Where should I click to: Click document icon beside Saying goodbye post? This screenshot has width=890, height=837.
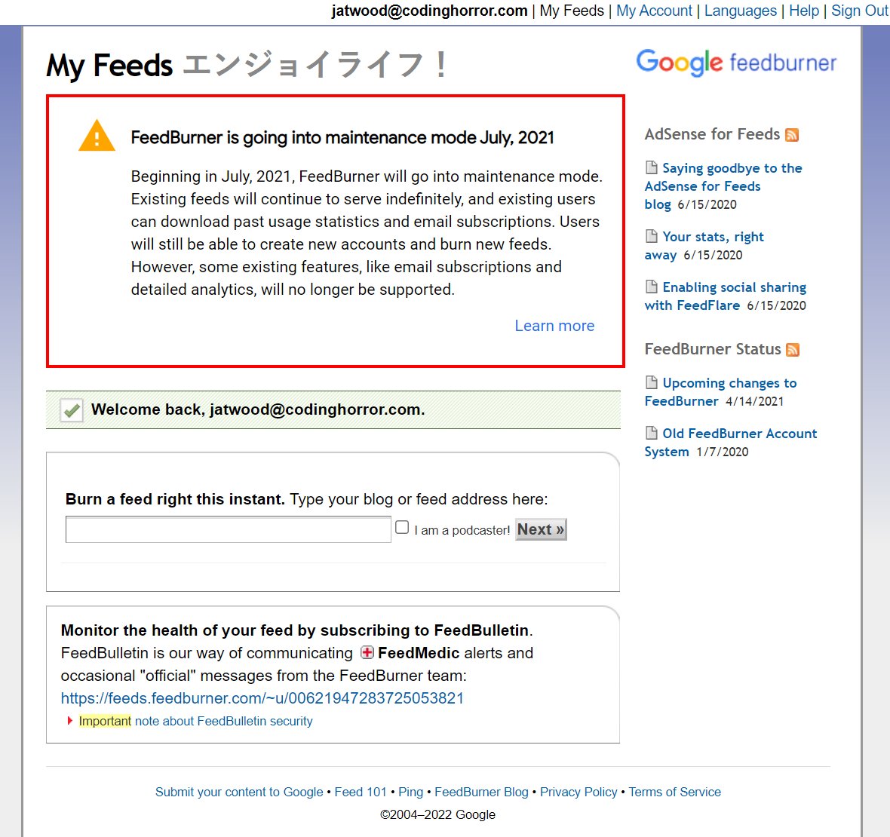coord(652,167)
